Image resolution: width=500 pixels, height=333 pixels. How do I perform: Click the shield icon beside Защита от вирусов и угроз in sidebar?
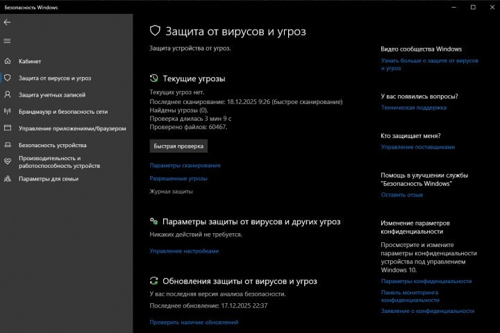(8, 78)
